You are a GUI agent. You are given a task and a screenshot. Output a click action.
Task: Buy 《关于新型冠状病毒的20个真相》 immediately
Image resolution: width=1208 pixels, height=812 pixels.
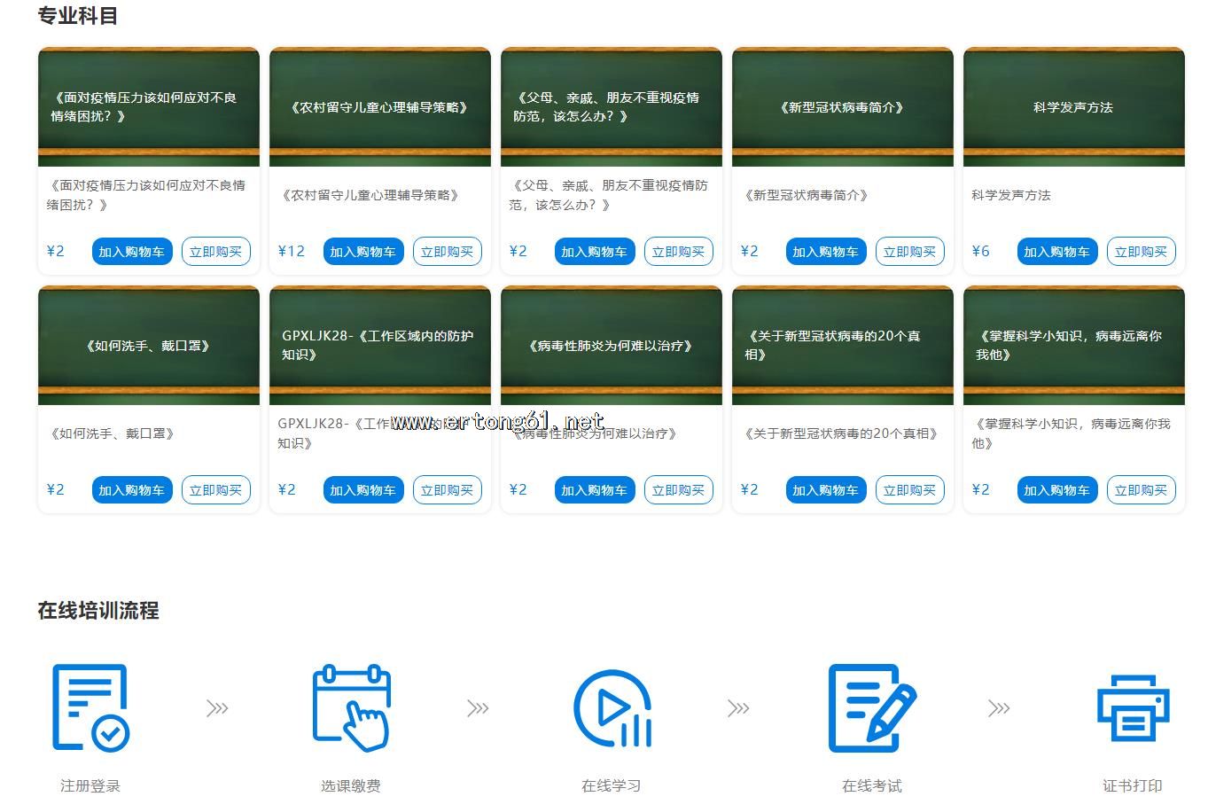click(x=909, y=490)
